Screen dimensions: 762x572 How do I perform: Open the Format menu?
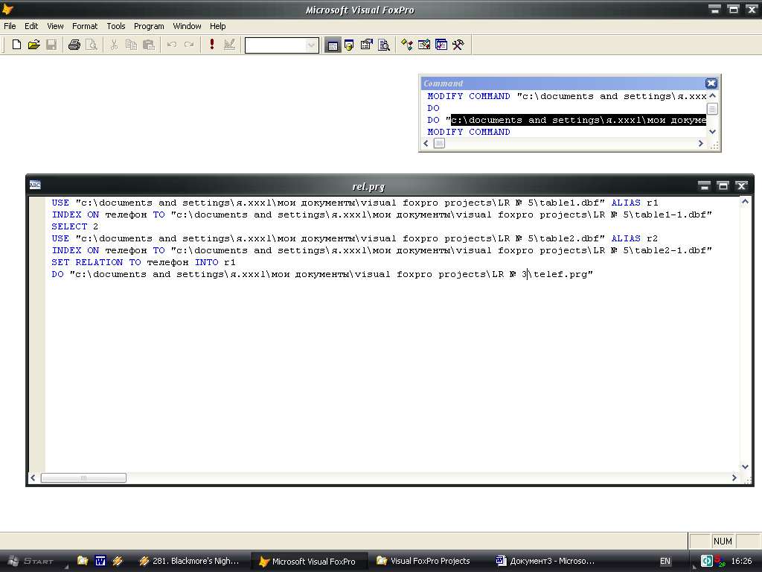click(x=85, y=26)
